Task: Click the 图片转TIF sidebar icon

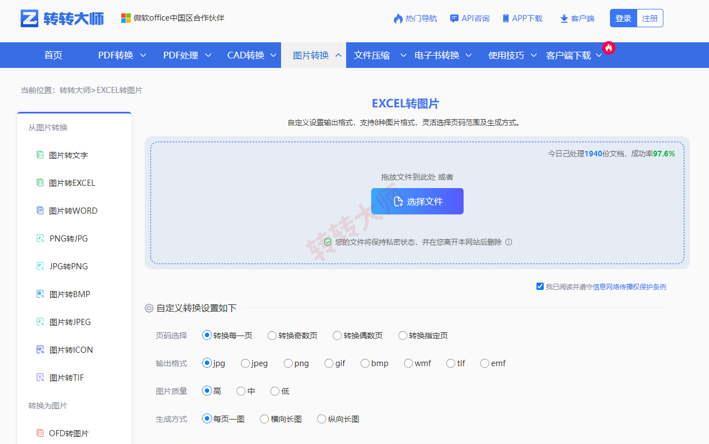Action: (40, 377)
